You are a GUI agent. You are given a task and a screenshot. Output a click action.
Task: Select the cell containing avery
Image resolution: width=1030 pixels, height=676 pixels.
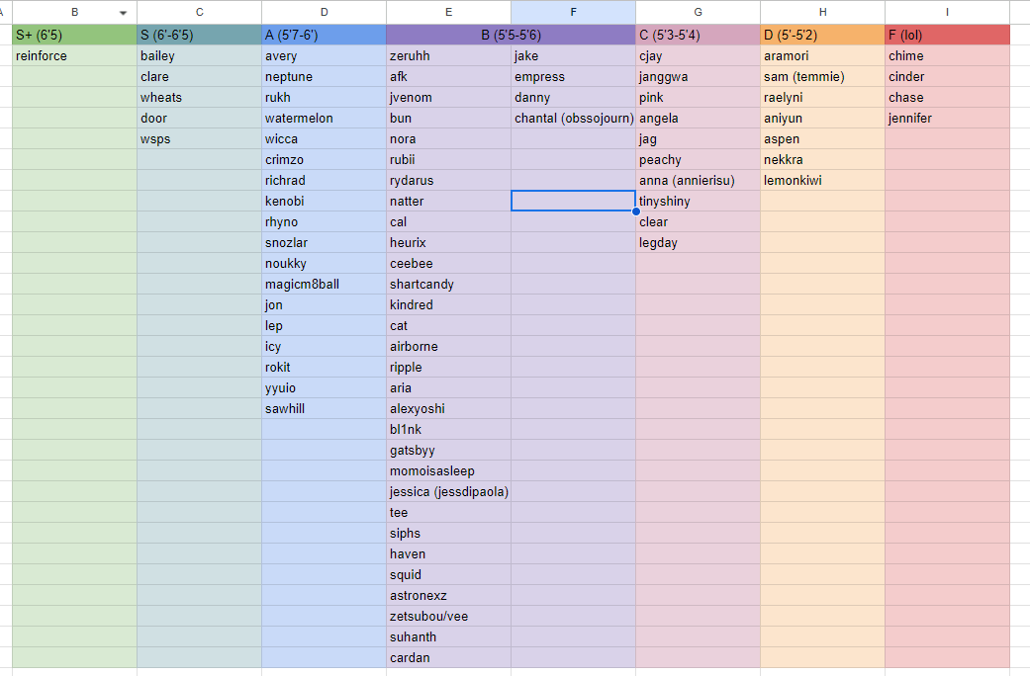click(x=324, y=55)
